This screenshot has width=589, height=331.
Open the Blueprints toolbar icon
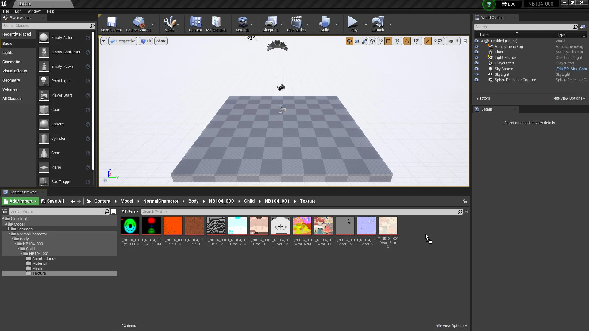click(x=271, y=24)
